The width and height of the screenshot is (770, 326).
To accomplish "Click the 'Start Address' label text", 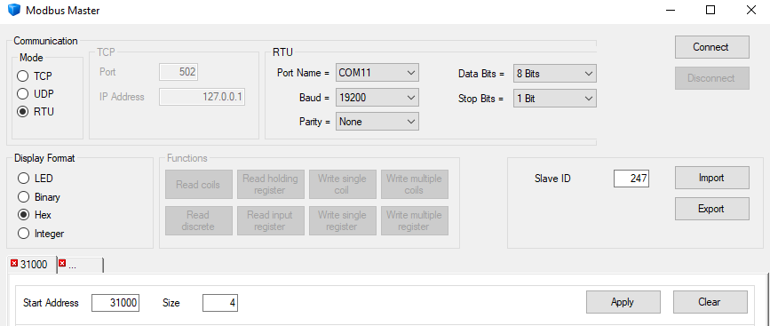I will click(x=51, y=303).
